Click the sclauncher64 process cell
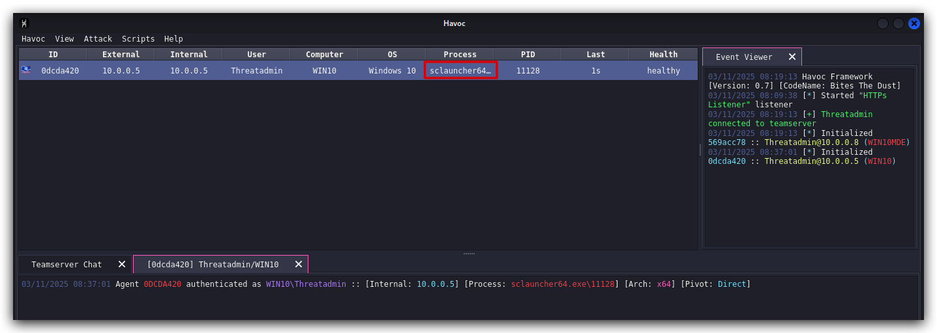 click(460, 70)
